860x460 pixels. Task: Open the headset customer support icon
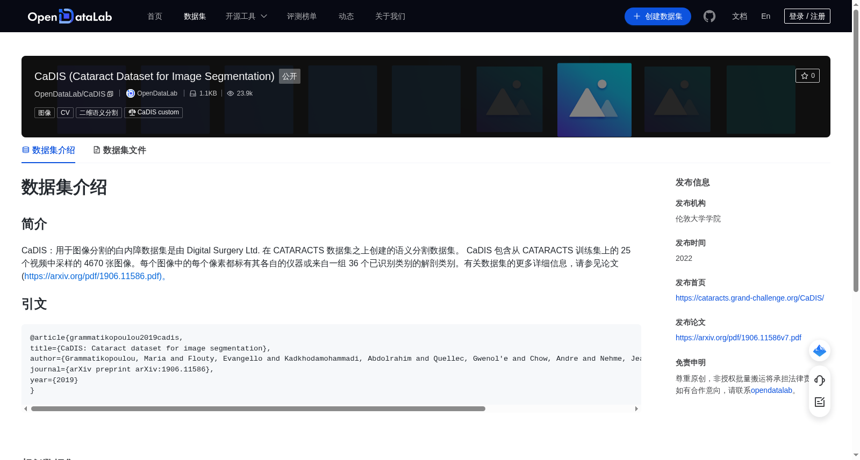point(820,381)
